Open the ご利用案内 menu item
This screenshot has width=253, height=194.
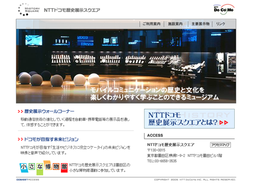152,24
